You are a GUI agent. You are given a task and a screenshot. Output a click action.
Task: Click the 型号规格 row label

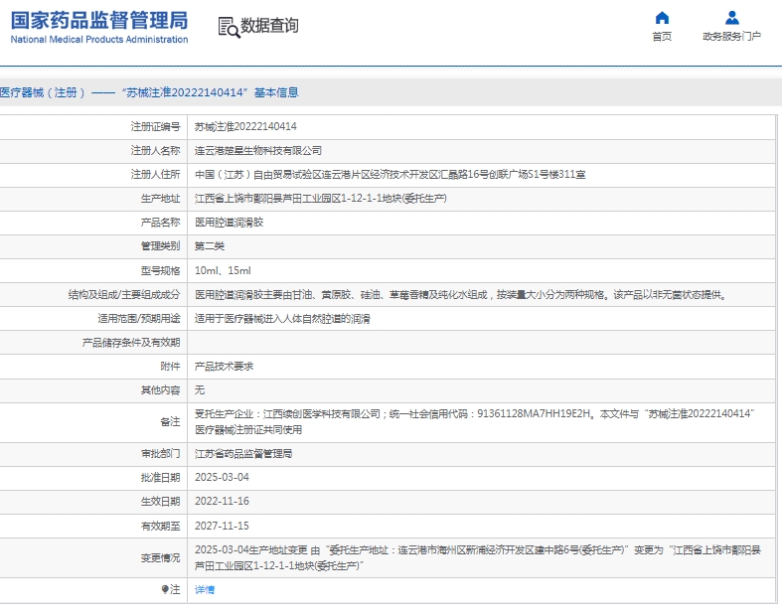click(x=160, y=270)
